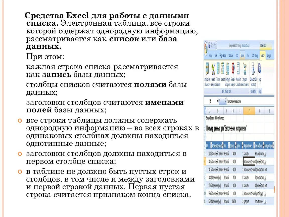Select the Design tab under Table Tools

269,56
